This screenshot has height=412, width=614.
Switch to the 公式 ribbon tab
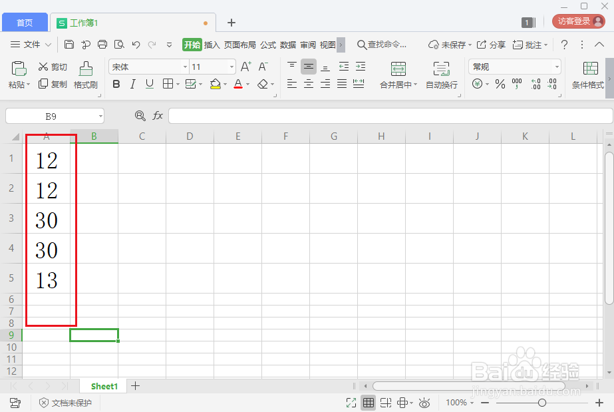pyautogui.click(x=268, y=45)
